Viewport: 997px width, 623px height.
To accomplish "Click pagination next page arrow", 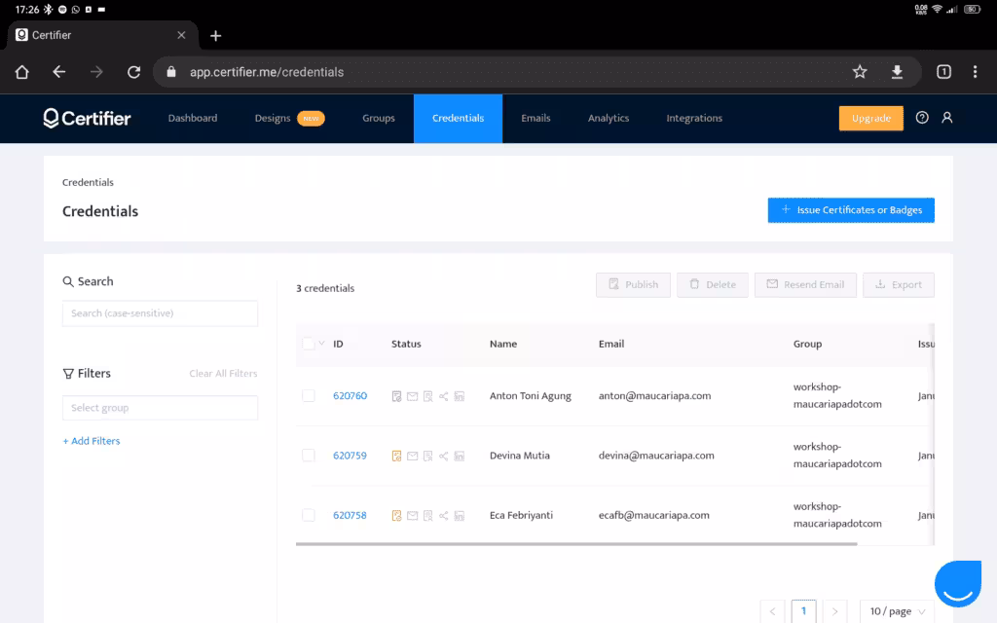I will coord(834,611).
